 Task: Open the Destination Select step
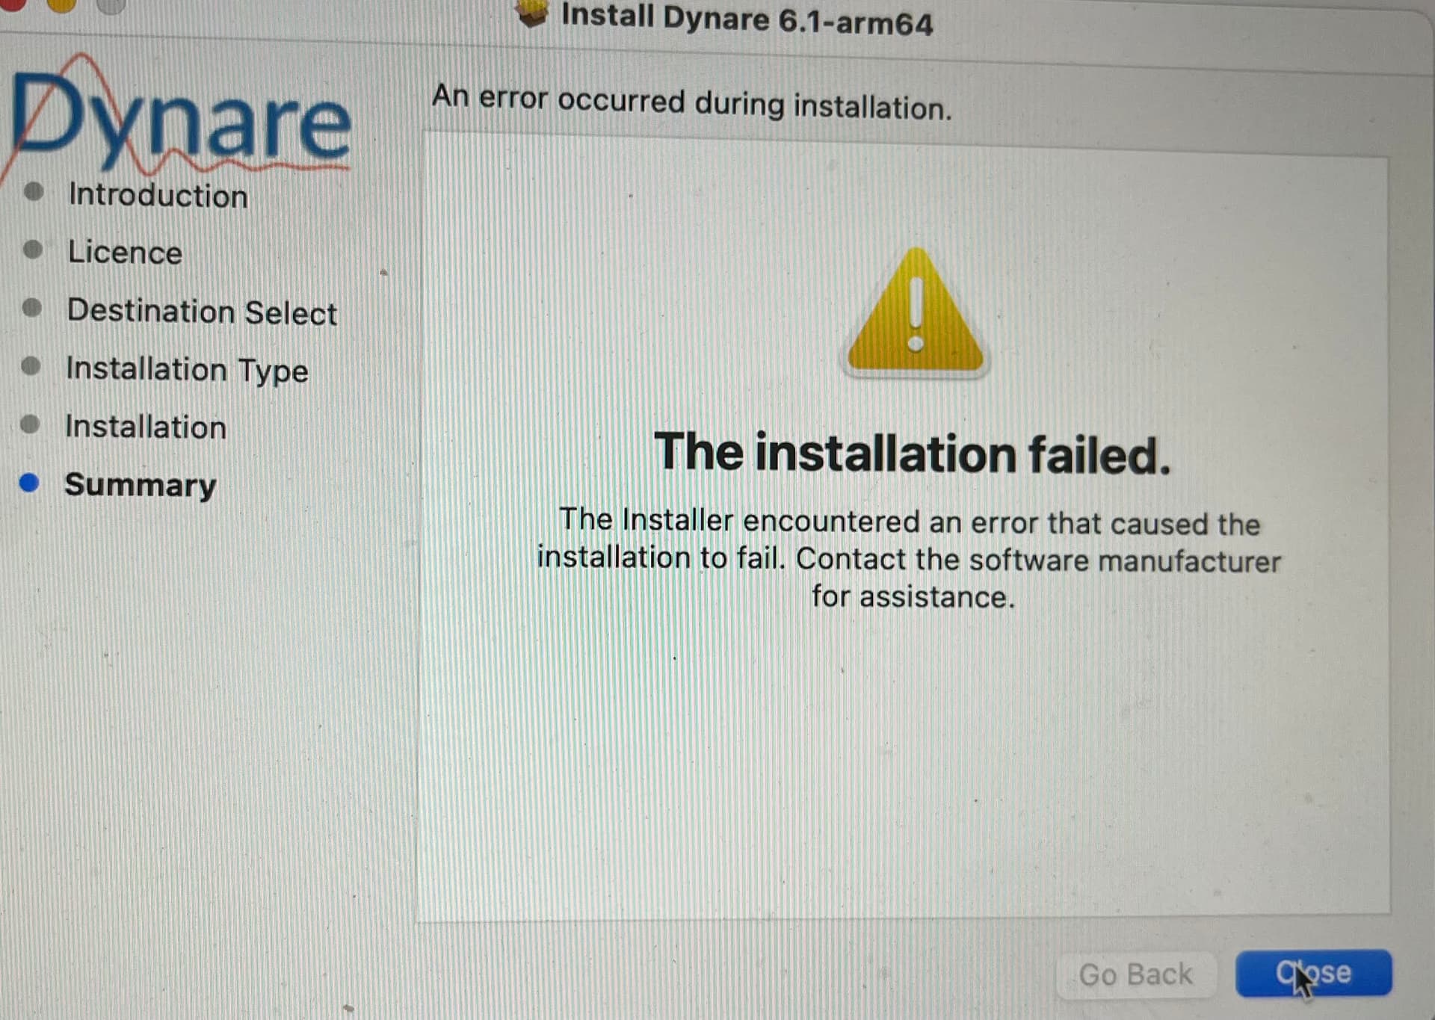202,312
